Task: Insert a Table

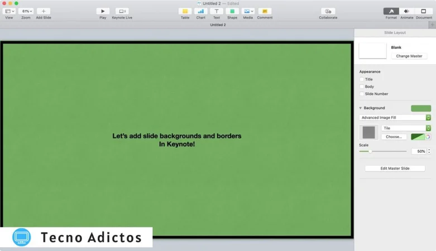Action: pos(185,11)
